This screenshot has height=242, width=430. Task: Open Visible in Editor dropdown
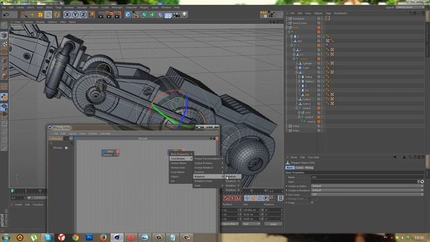point(368,186)
